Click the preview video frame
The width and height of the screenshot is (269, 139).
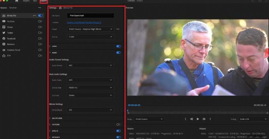198,57
